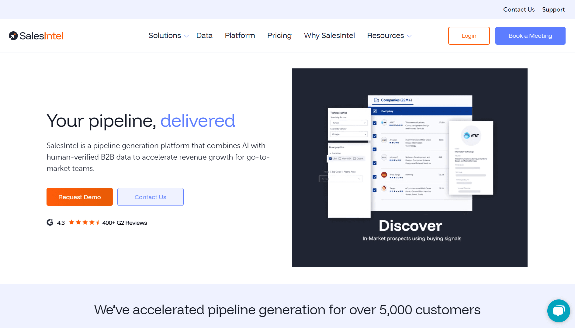Click the SalesIntel logo icon
Image resolution: width=575 pixels, height=328 pixels.
13,36
